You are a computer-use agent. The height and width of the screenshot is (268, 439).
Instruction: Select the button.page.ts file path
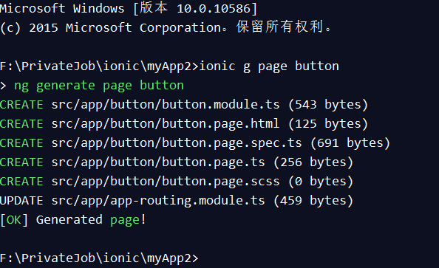pyautogui.click(x=158, y=162)
